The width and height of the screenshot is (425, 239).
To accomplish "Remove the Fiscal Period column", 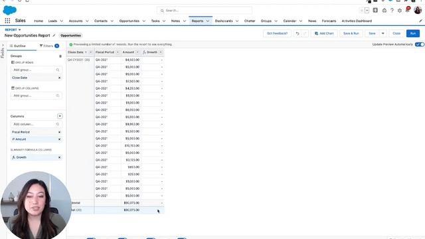I will pos(59,132).
